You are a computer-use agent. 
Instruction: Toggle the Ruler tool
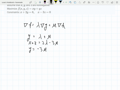tap(84, 2)
